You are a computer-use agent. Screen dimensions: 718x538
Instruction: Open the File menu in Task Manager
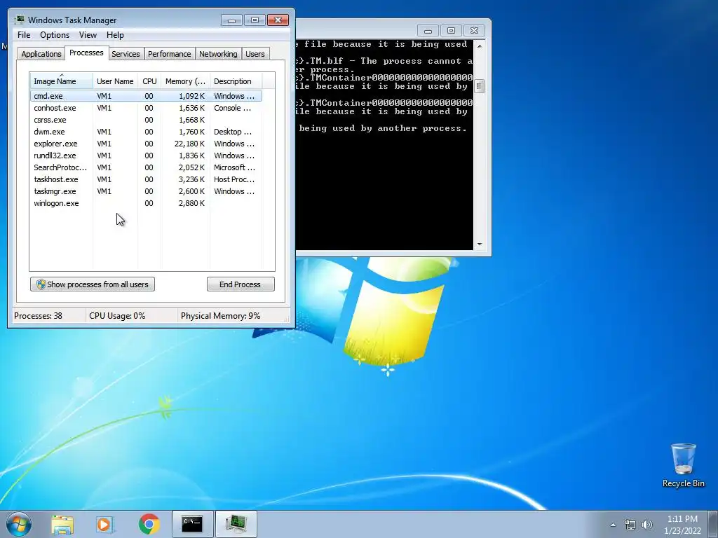24,35
